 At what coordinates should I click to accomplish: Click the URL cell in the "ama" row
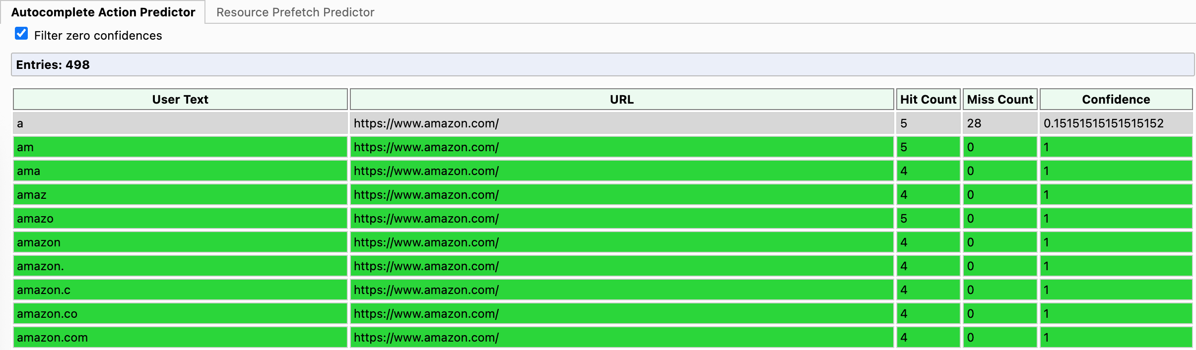pyautogui.click(x=622, y=171)
